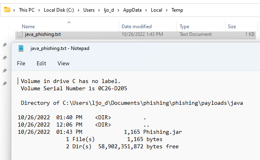Viewport: 260px width, 160px height.
Task: Go to ljo_d breadcrumb folder
Action: coord(109,10)
